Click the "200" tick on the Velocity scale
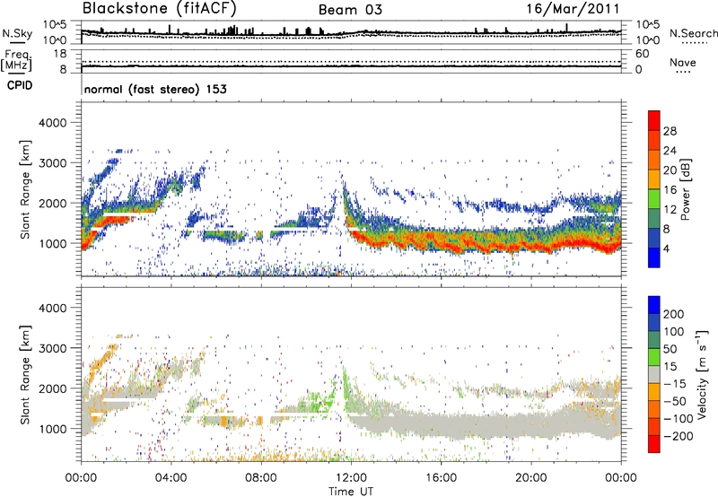This screenshot has height=497, width=718. tap(674, 314)
